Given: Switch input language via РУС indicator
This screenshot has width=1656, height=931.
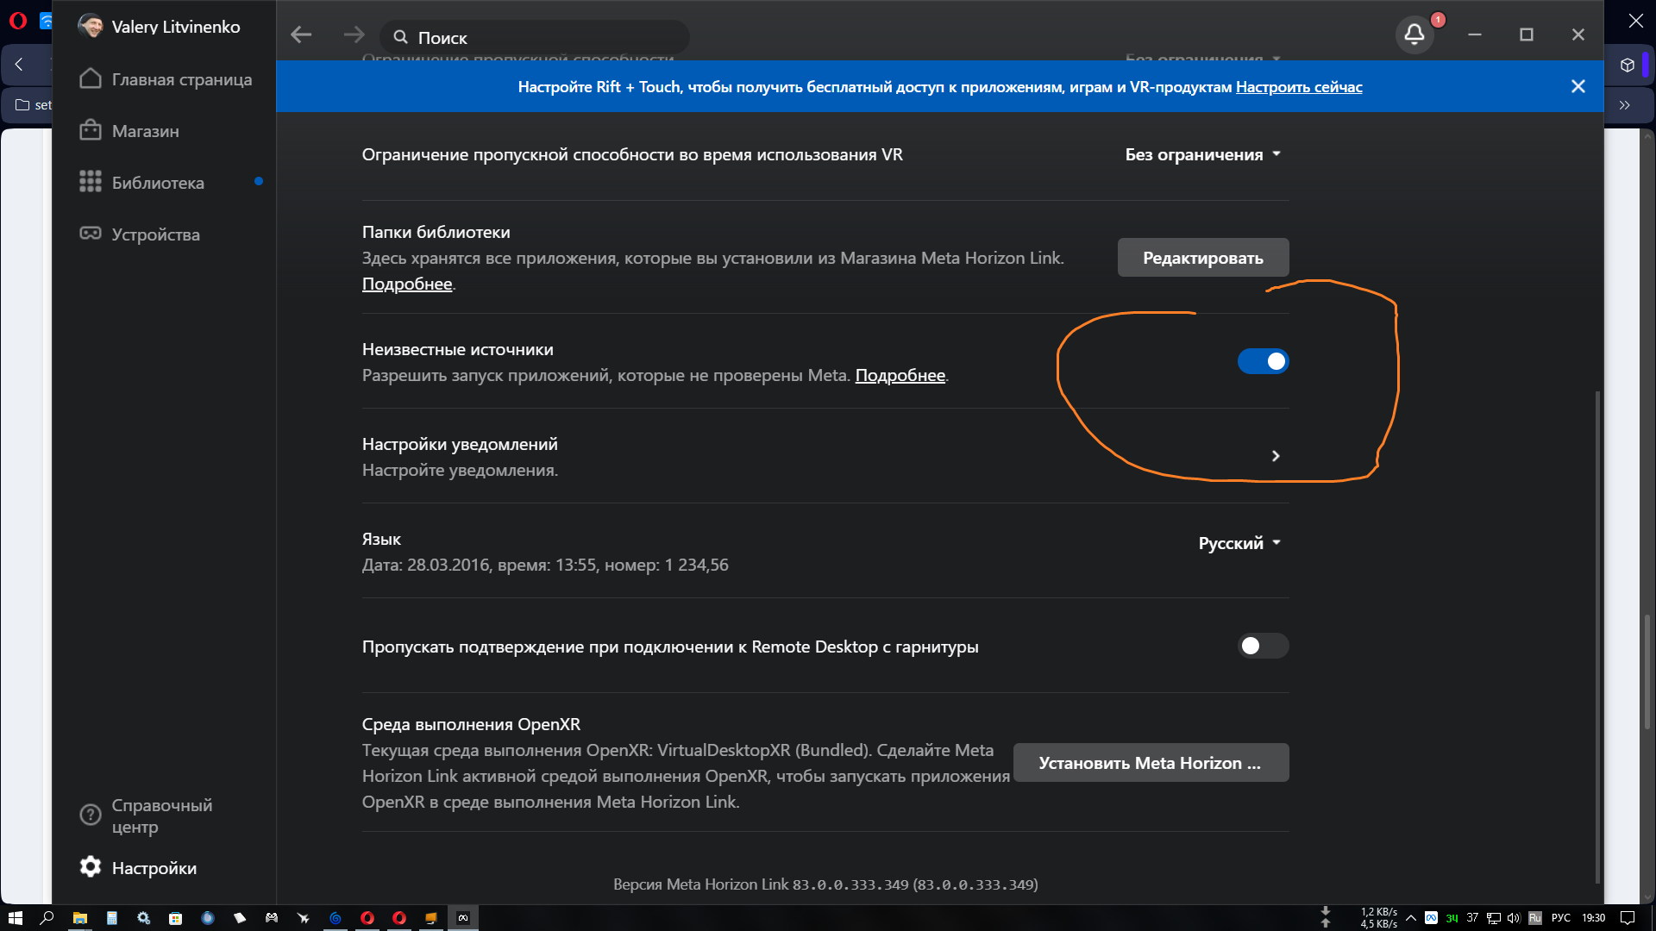Looking at the screenshot, I should (x=1561, y=918).
